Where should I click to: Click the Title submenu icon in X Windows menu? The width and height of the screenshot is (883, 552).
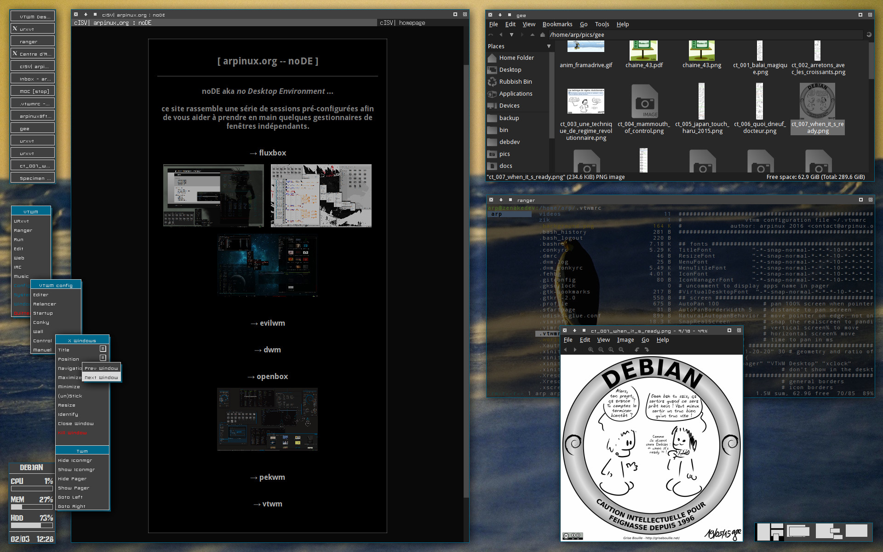pos(103,349)
